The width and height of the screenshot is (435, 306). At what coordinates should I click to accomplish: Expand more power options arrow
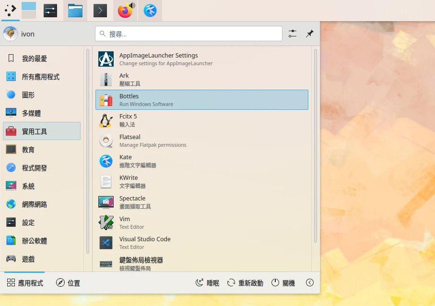[310, 283]
